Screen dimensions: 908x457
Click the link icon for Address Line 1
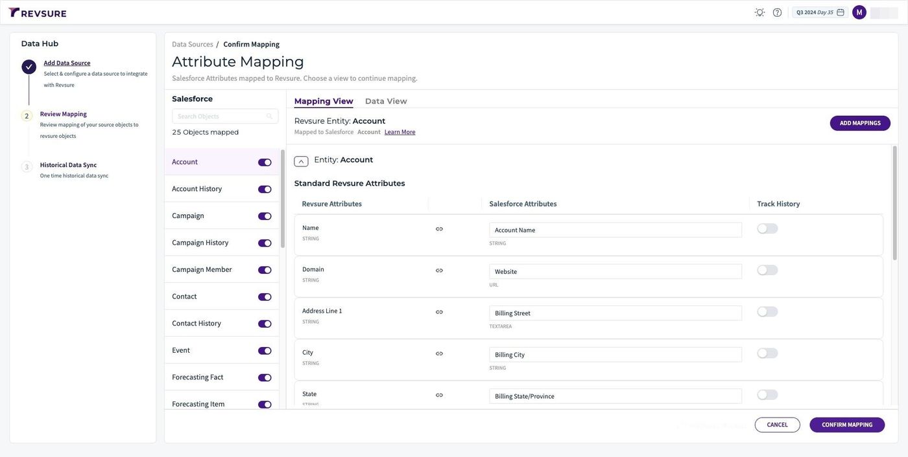pos(439,312)
